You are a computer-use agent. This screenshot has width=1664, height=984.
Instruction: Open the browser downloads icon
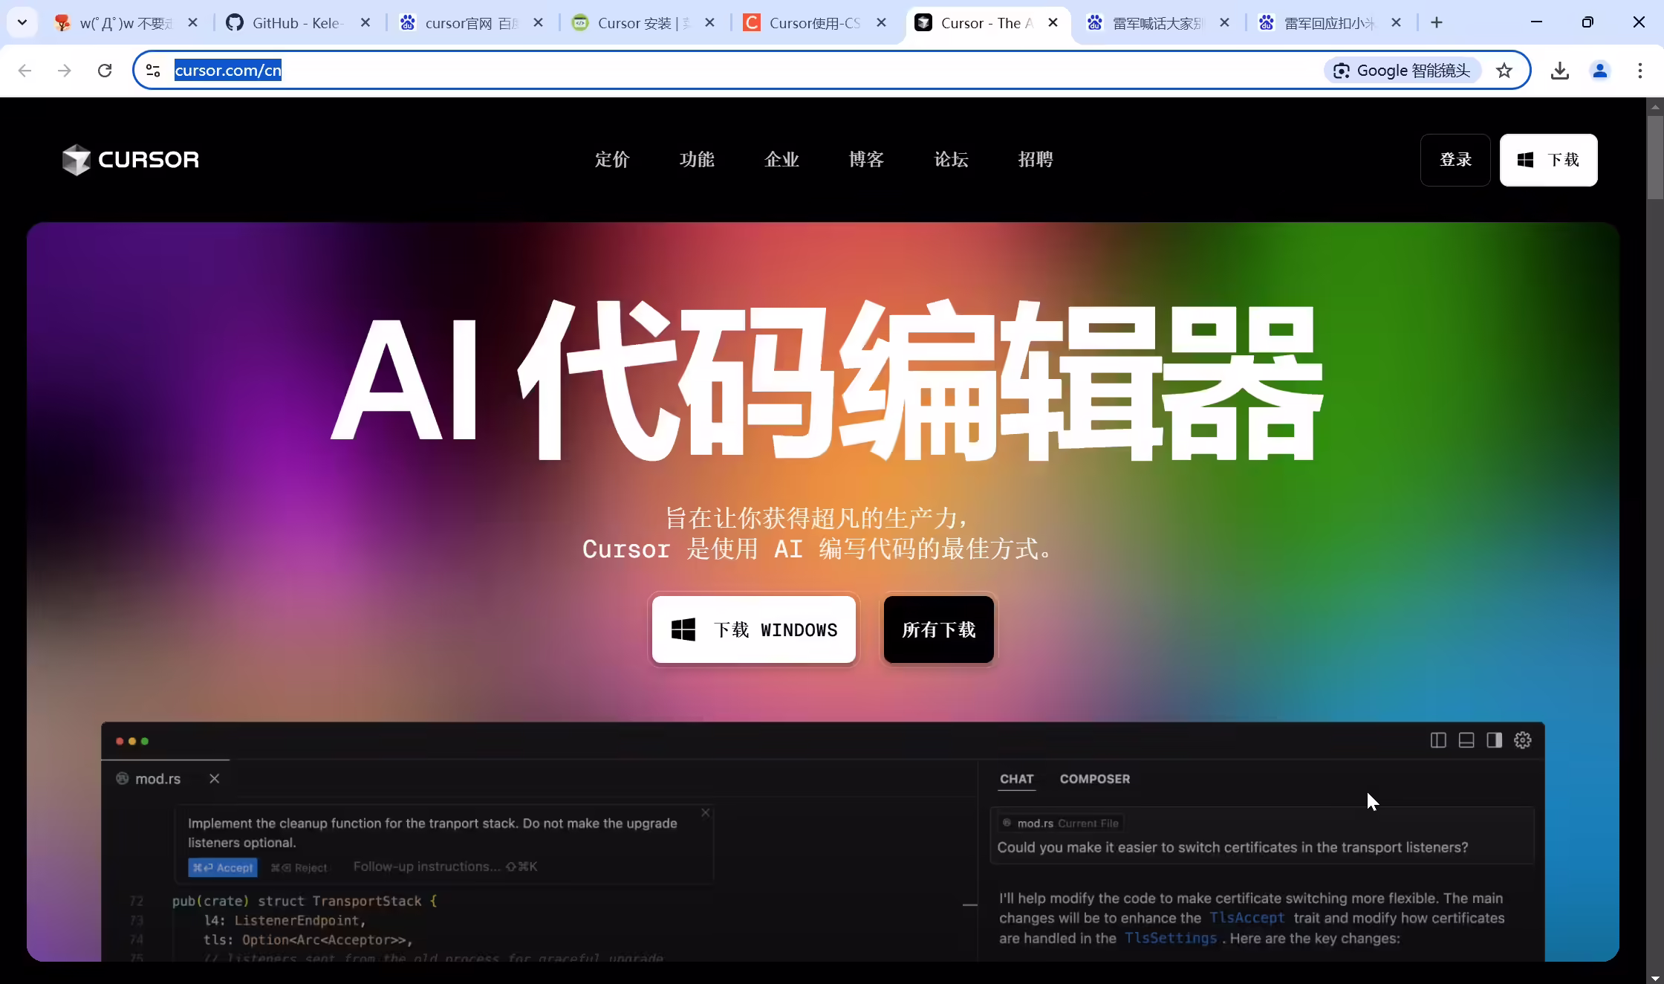(x=1560, y=71)
